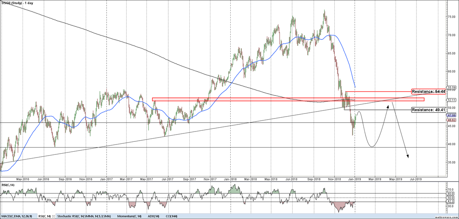
Task: Click the 55.59 price tag on axis
Action: point(451,88)
